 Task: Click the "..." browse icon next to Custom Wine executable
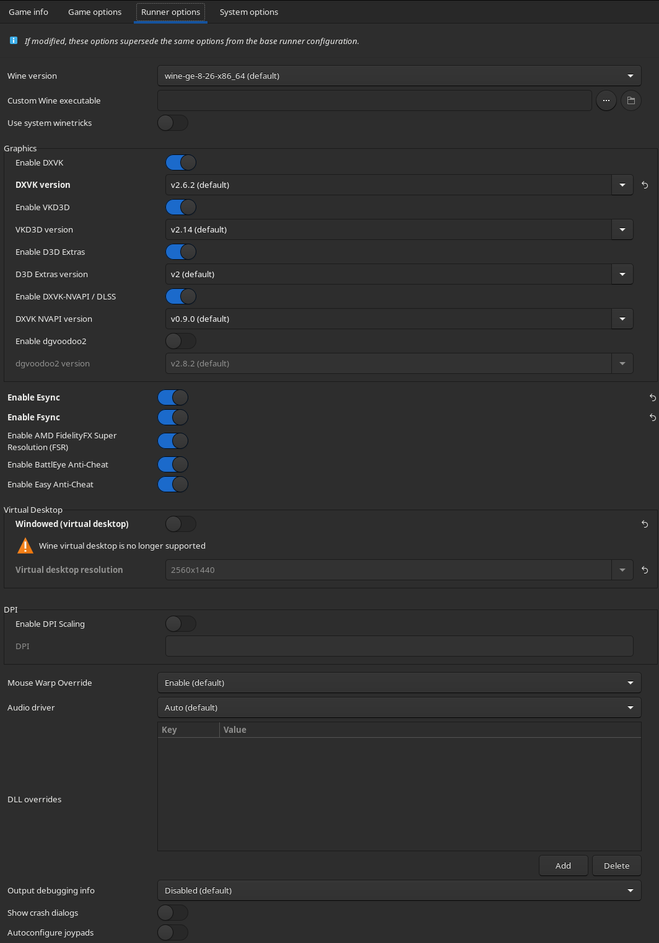606,100
